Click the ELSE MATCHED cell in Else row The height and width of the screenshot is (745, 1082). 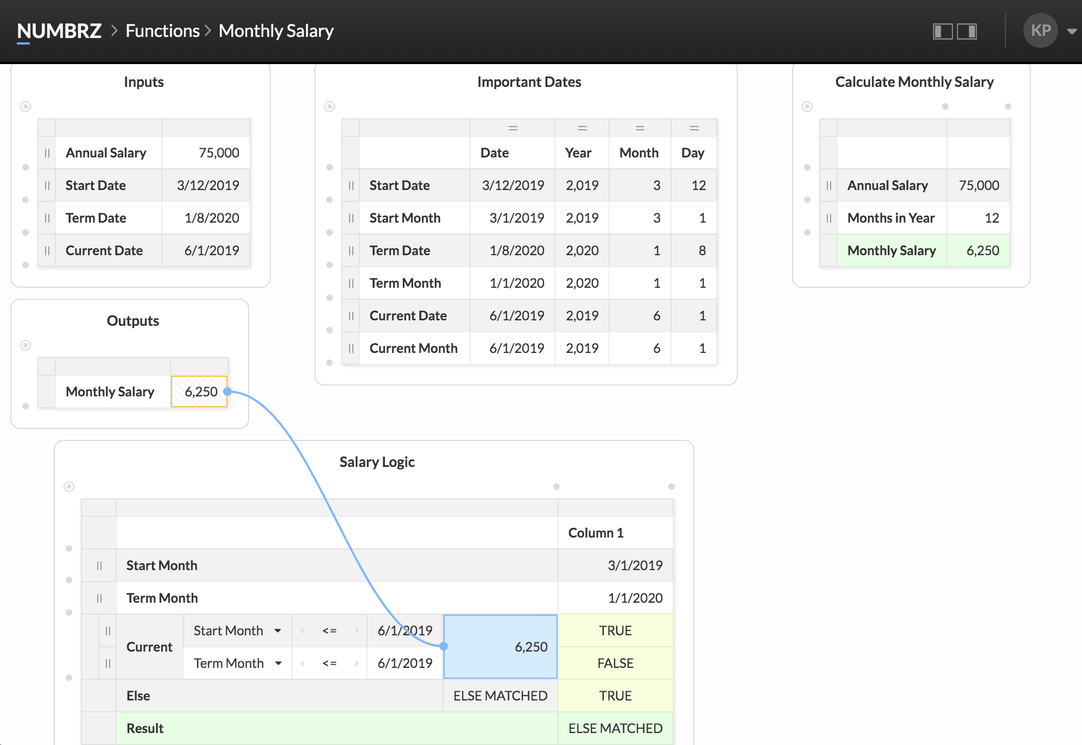(x=501, y=696)
